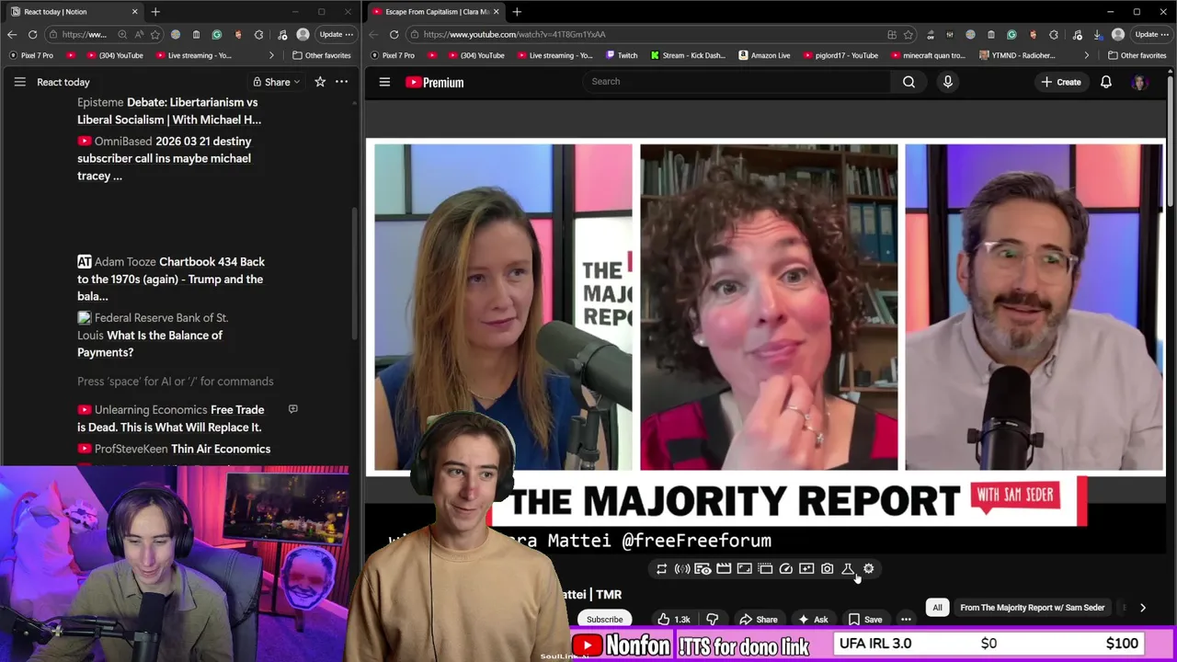1177x662 pixels.
Task: Click the clapperboard cinema mode icon
Action: (x=724, y=569)
